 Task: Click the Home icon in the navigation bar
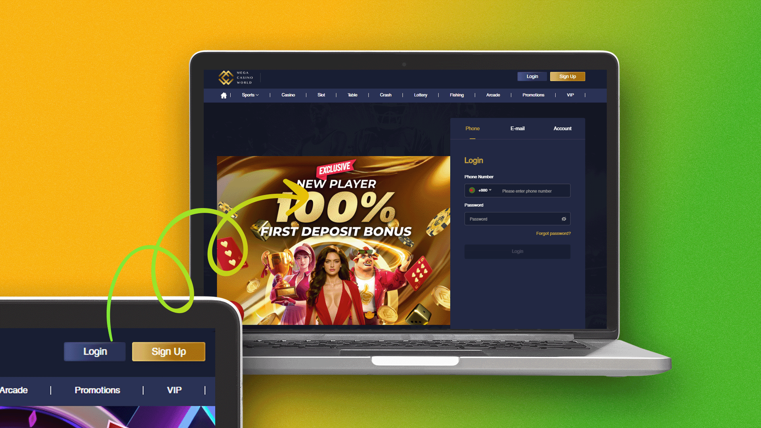223,95
